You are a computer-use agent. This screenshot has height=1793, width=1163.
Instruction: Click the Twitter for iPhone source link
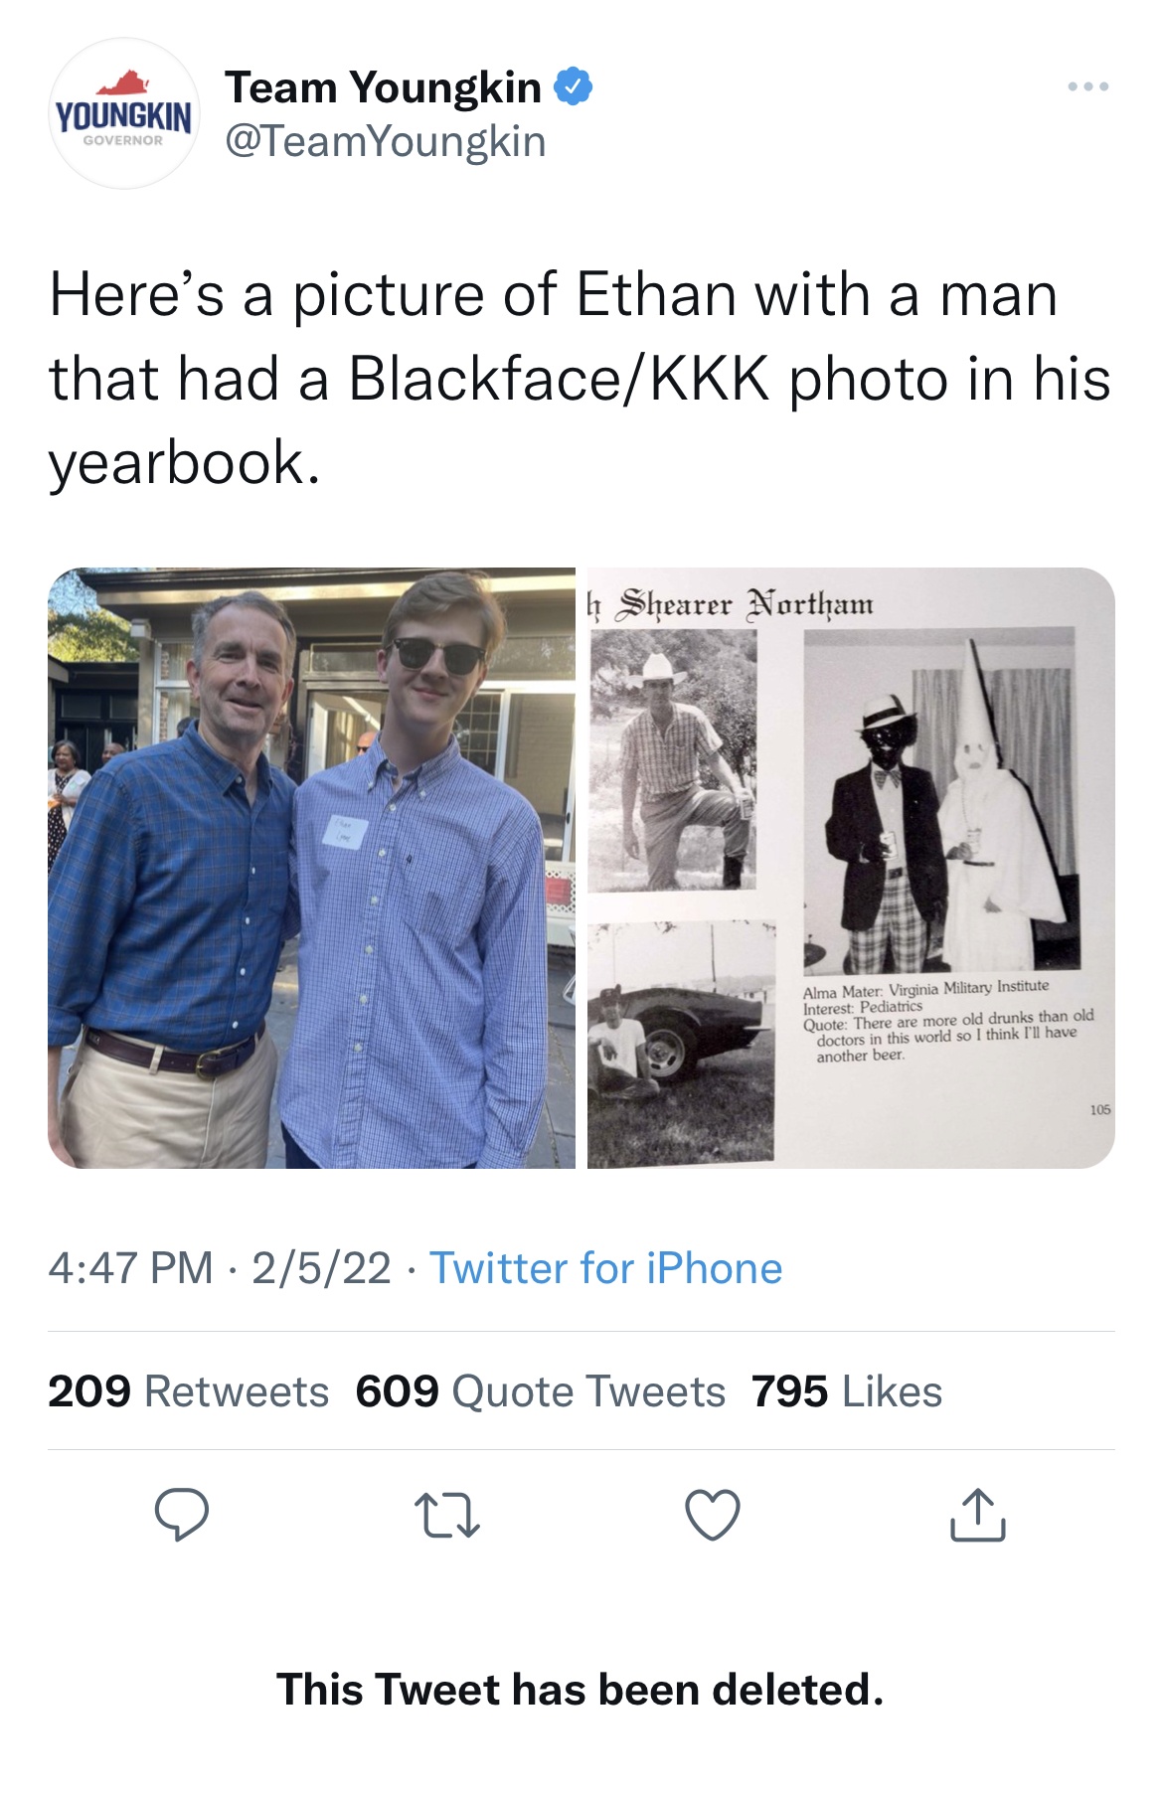pyautogui.click(x=605, y=1268)
